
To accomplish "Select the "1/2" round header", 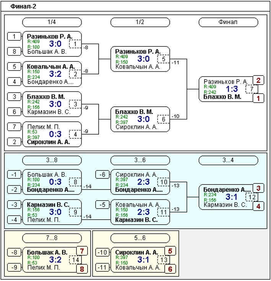I will (x=140, y=22).
